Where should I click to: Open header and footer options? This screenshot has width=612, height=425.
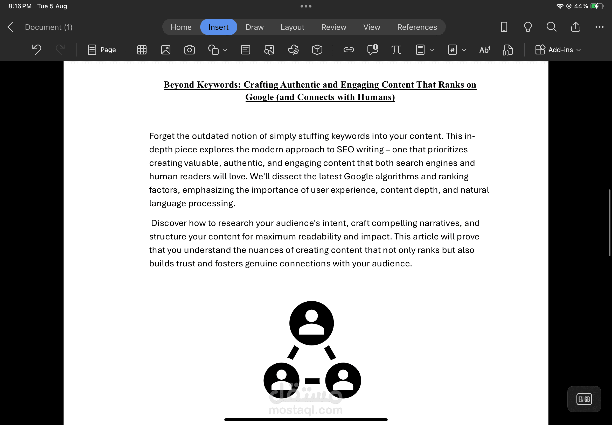420,50
